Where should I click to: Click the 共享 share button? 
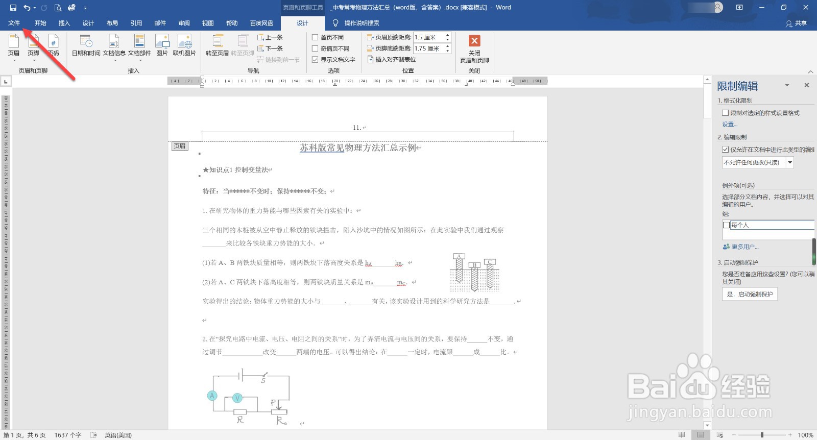tap(797, 23)
